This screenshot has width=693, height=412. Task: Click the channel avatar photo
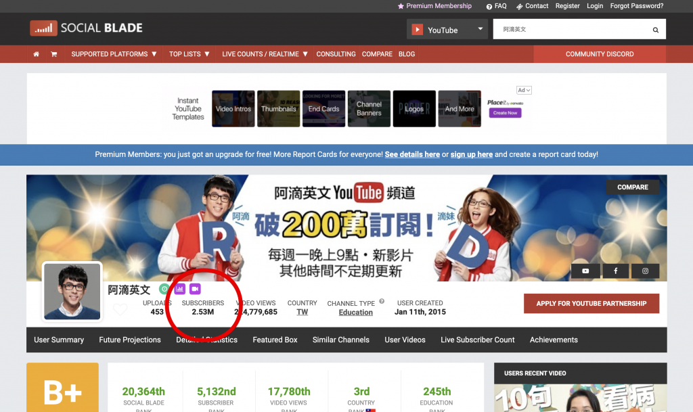click(72, 292)
